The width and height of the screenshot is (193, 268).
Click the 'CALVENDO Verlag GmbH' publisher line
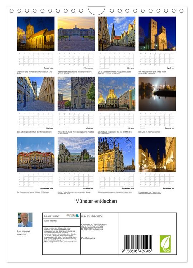pos(94,225)
